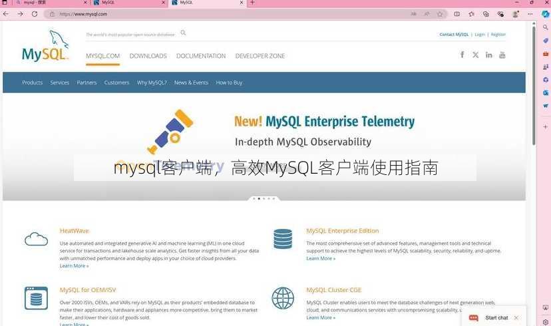The image size is (551, 326).
Task: Open the sidebar tools briefcase icon
Action: point(546,54)
